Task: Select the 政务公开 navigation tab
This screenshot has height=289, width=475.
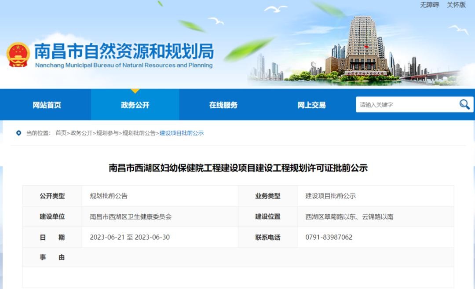Action: click(135, 105)
